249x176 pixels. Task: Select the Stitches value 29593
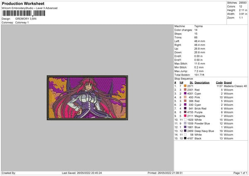243,3
